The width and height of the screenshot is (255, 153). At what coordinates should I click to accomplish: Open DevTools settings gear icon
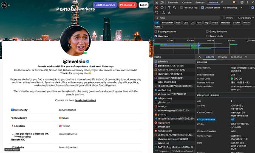[x=242, y=2]
